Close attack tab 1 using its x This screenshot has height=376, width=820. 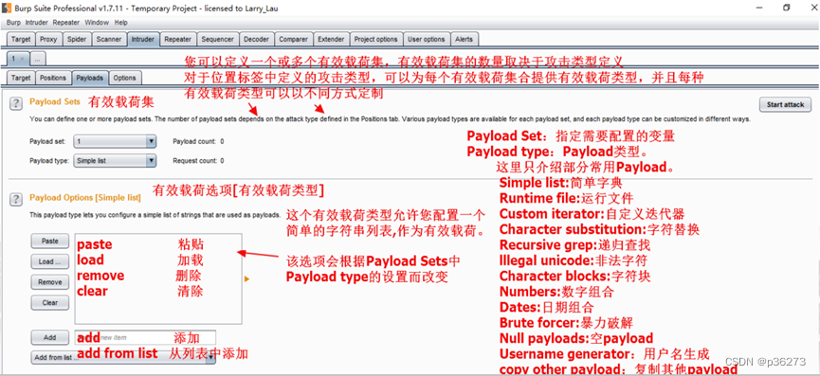(x=22, y=59)
